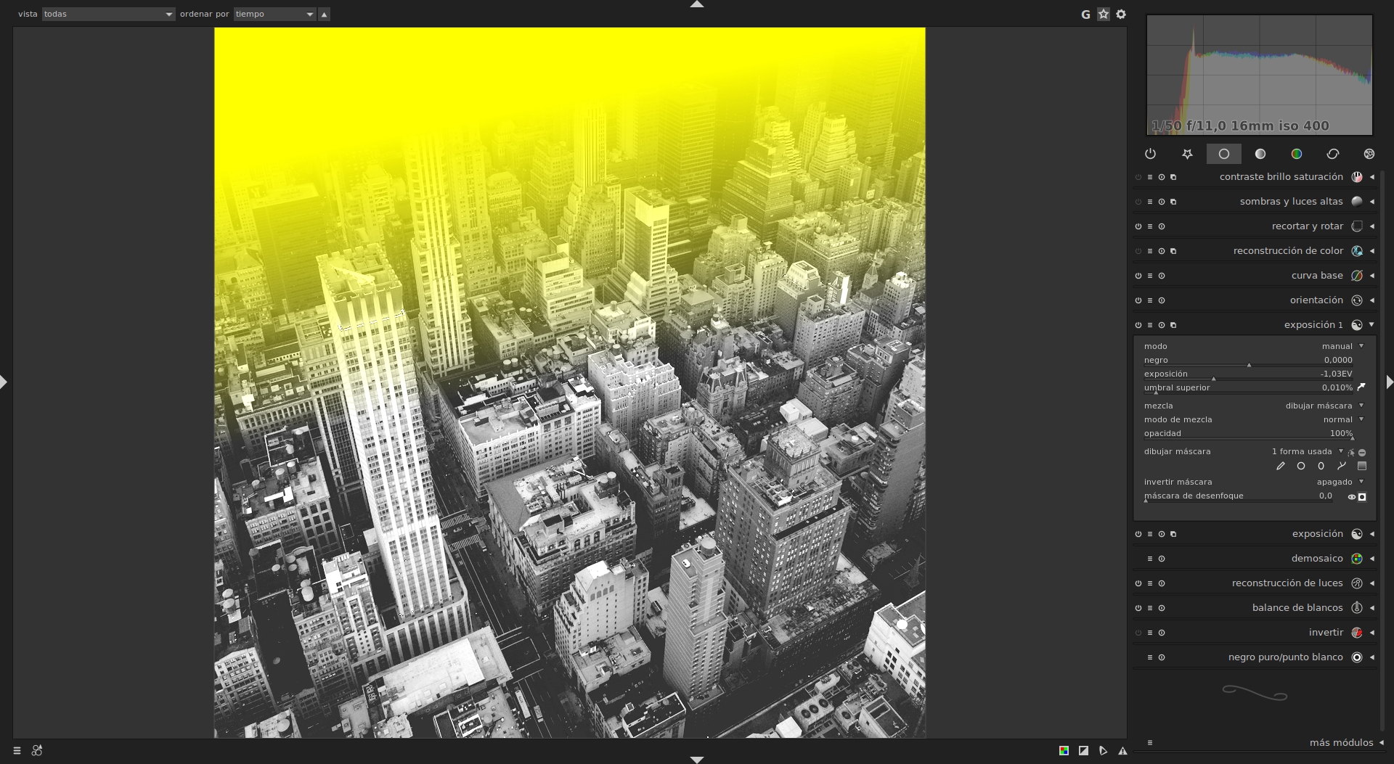Switch to color group tab (RGB circle)
The width and height of the screenshot is (1394, 764).
[1297, 154]
